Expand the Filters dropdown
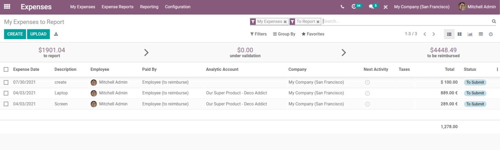 point(258,34)
